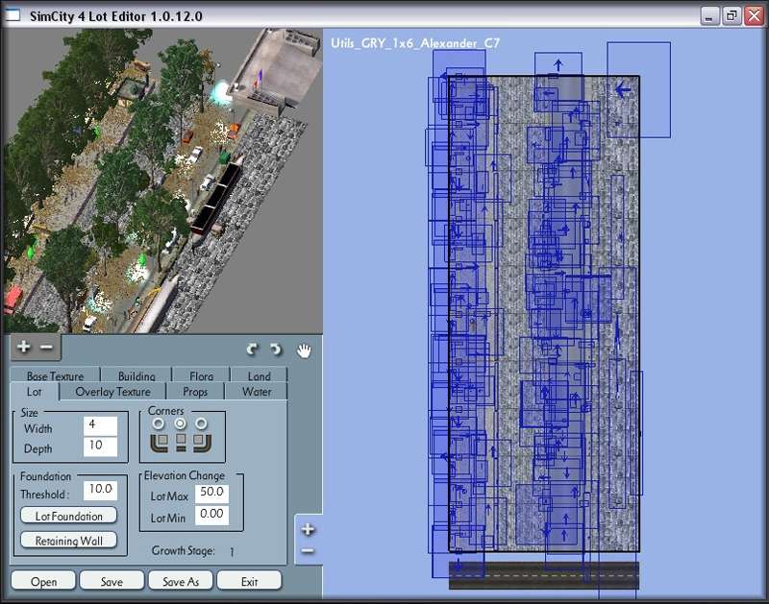Click the Foundation Threshold input field
Image resolution: width=769 pixels, height=604 pixels.
(x=101, y=490)
